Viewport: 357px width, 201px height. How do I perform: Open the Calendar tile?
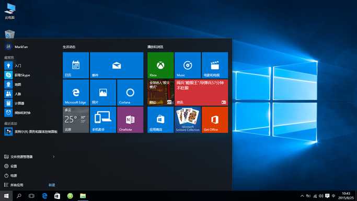point(76,65)
